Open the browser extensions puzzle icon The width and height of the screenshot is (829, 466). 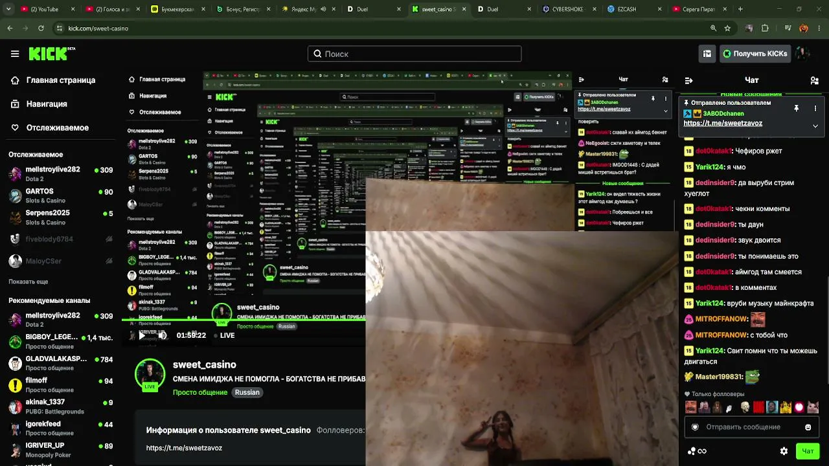pos(765,28)
